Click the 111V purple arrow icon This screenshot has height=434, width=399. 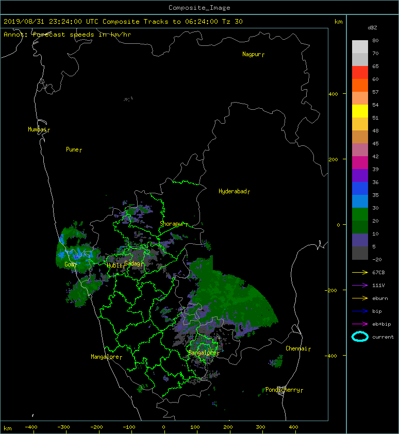coord(360,286)
